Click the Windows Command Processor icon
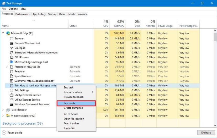This screenshot has height=138, width=217. pos(12,104)
